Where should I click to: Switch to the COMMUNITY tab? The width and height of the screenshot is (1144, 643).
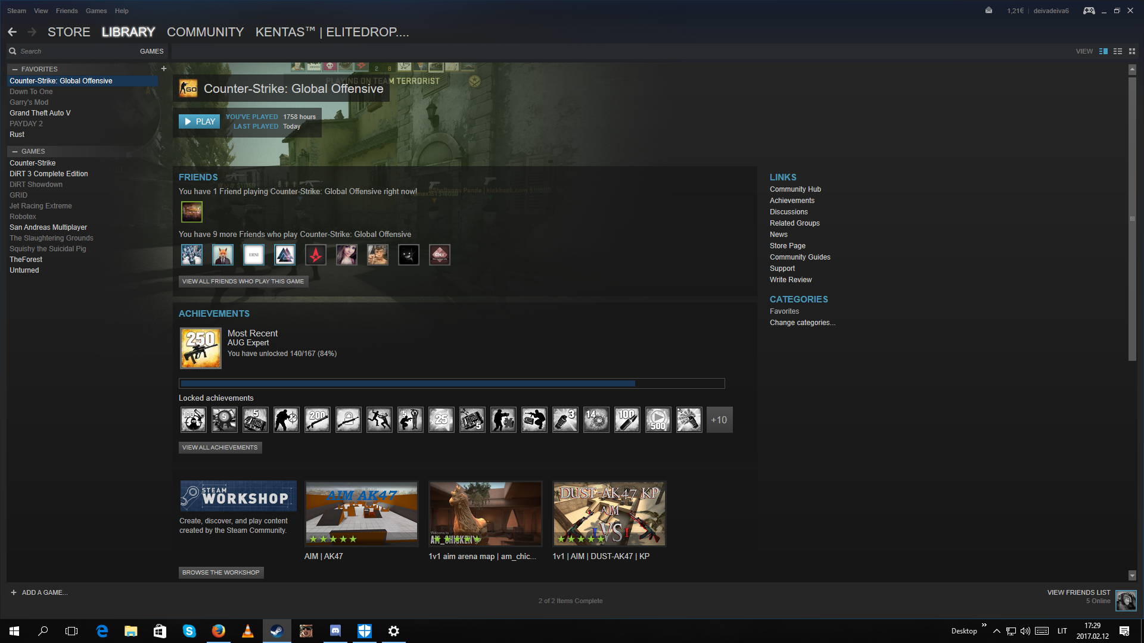(206, 32)
